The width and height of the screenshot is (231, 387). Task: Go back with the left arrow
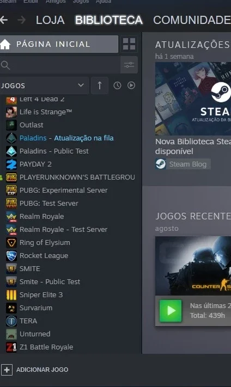coord(3,20)
